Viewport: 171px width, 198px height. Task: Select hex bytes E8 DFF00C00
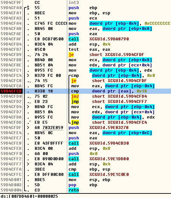(x=49, y=175)
